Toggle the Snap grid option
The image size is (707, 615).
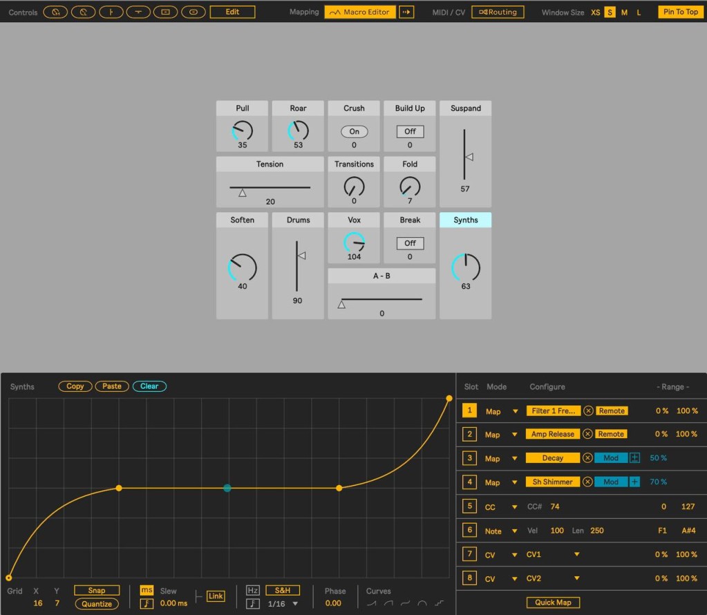pos(97,590)
